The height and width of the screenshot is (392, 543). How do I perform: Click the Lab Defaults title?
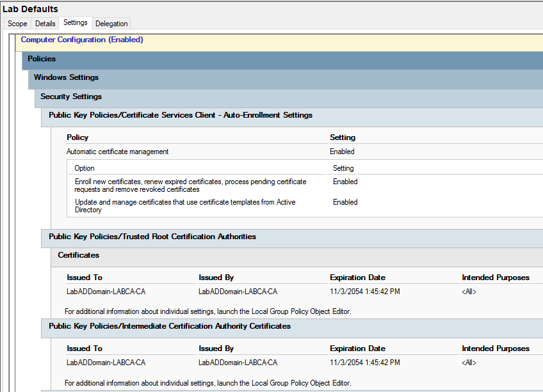click(30, 9)
